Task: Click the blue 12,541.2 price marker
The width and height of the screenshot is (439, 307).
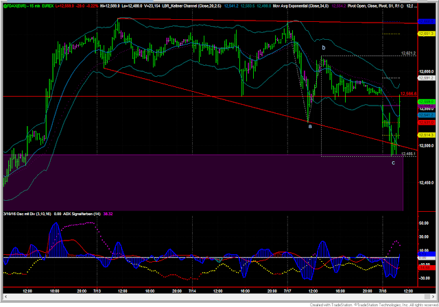Action: tap(427, 115)
